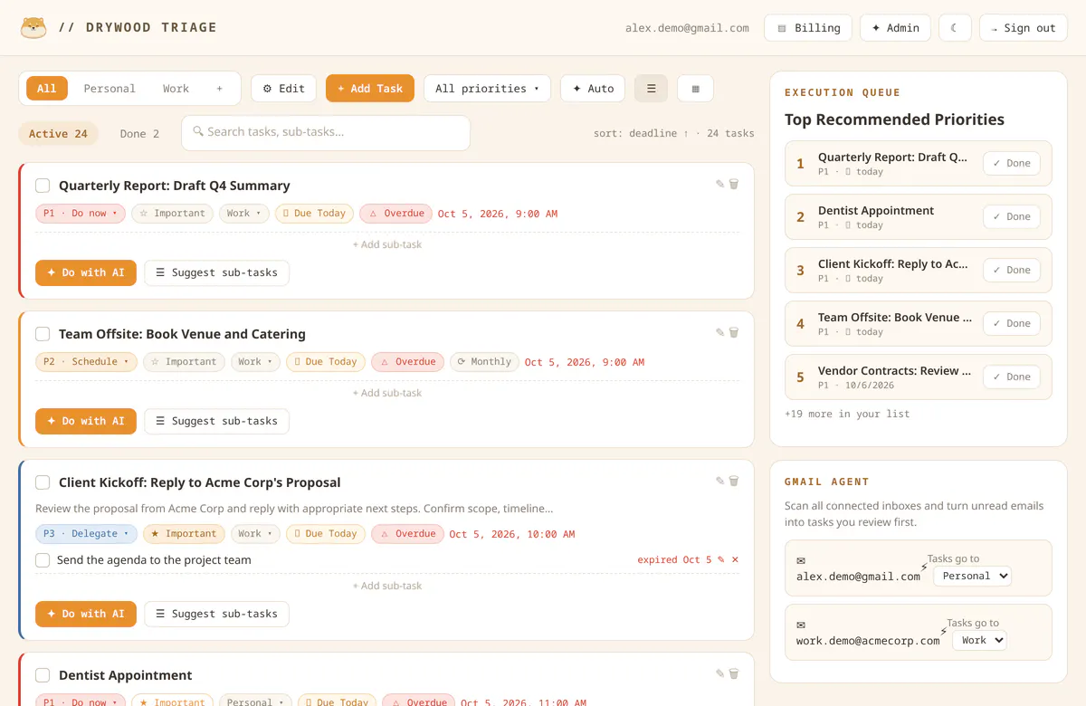Open Work category dropdown on Quarterly Report

point(244,214)
